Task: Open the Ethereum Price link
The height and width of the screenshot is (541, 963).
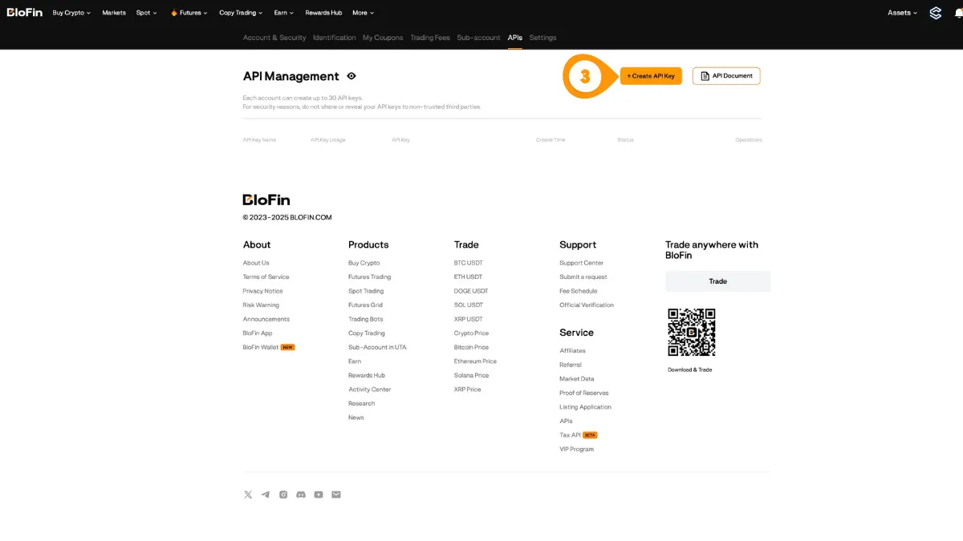Action: 475,361
